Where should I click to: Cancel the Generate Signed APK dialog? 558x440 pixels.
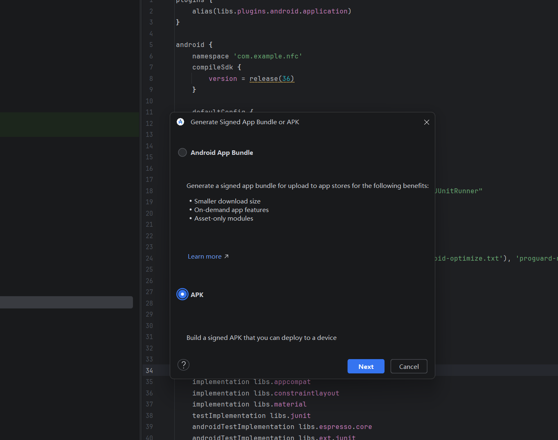[409, 366]
